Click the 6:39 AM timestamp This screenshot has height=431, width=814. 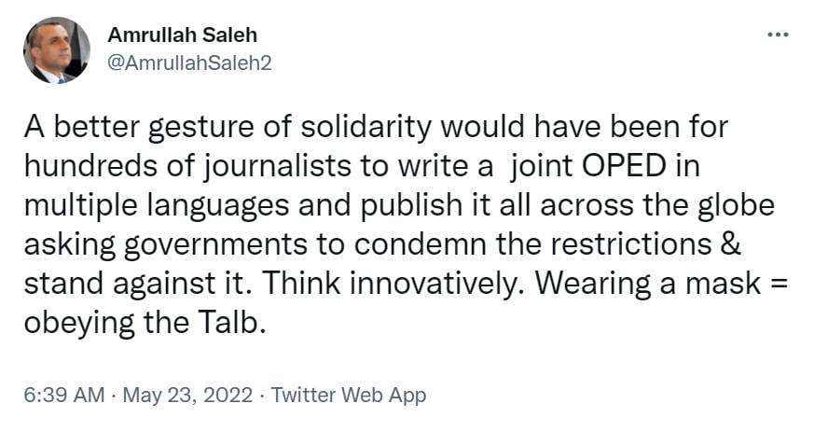point(63,395)
